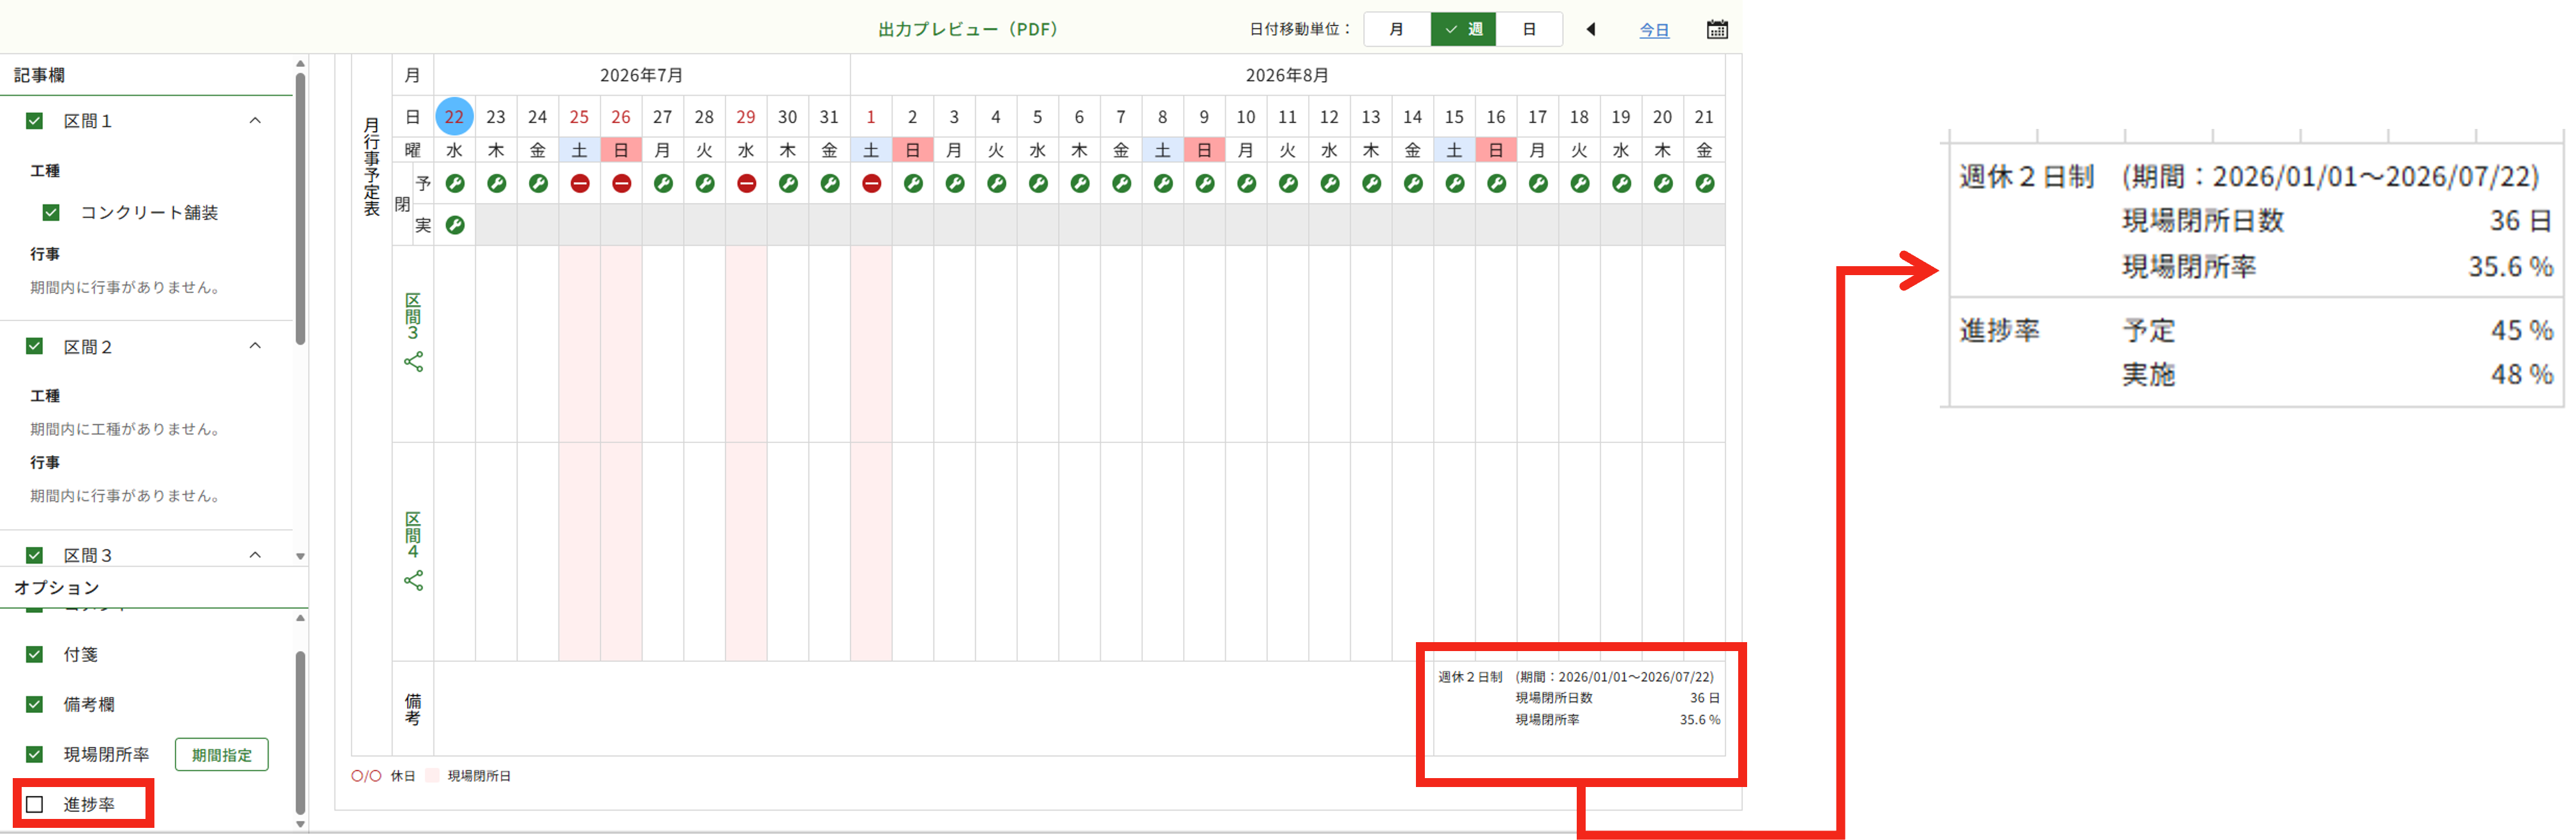The image size is (2576, 840).
Task: Click the 備考 row label
Action: 413,709
